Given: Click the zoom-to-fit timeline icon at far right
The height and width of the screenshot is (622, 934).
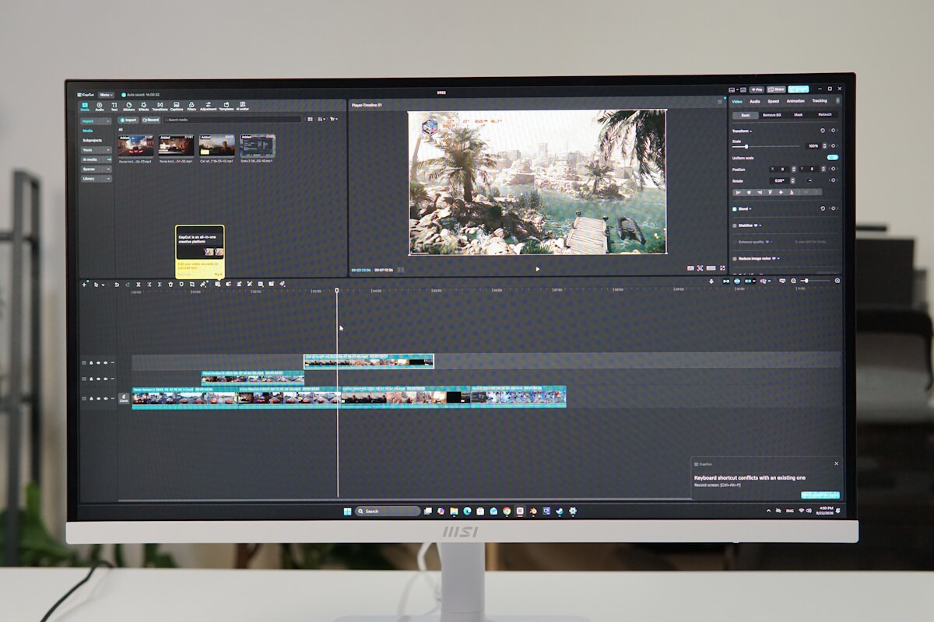Looking at the screenshot, I should click(x=837, y=281).
